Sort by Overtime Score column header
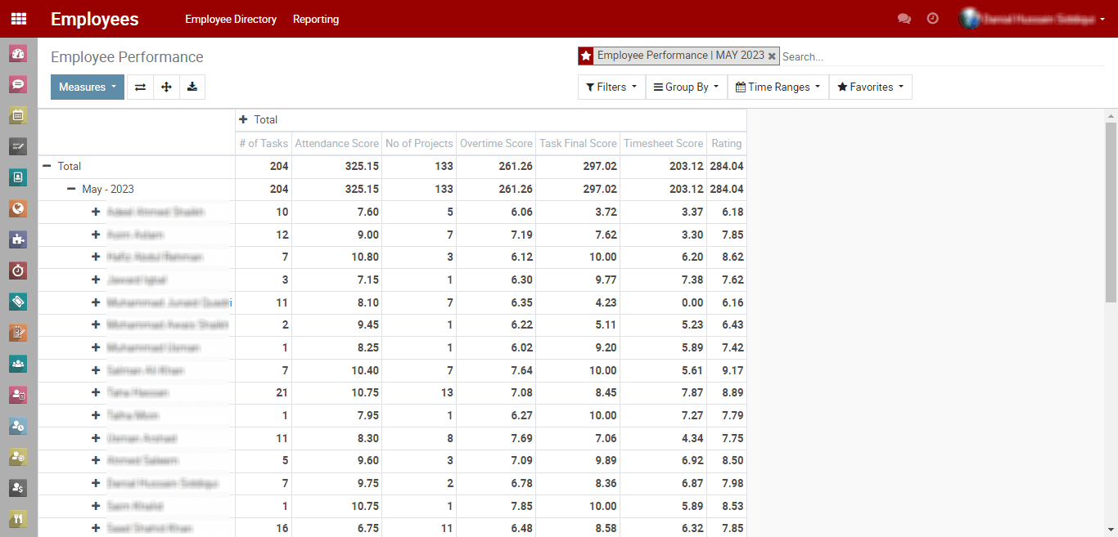 coord(496,143)
